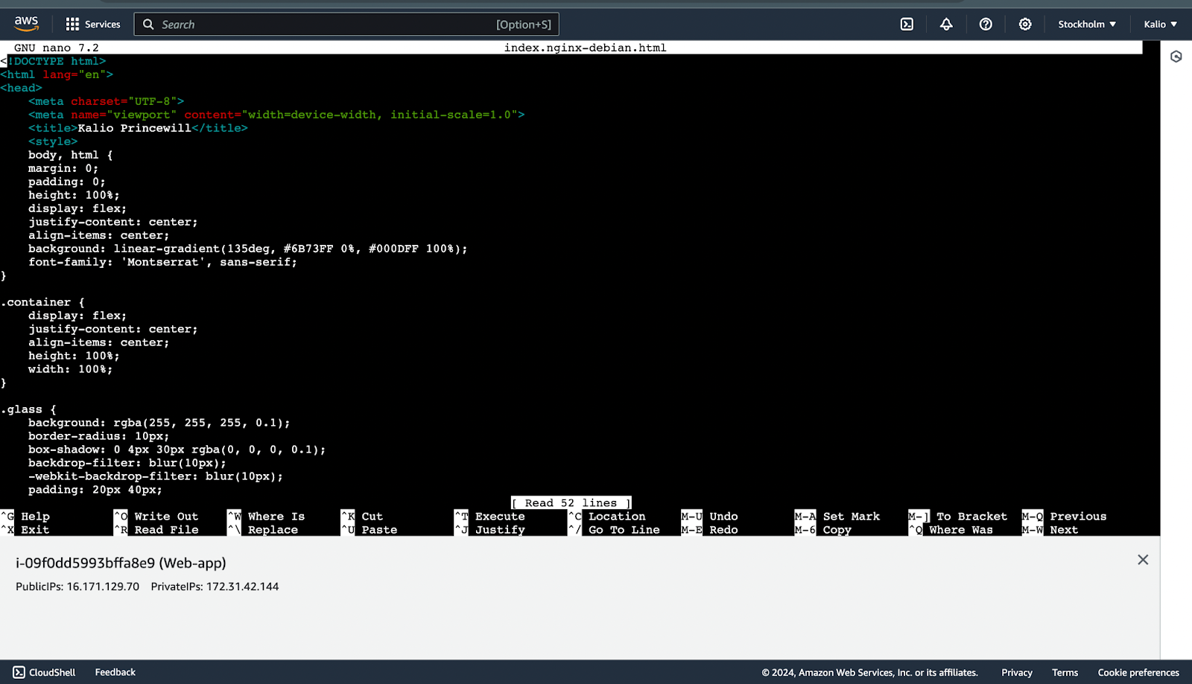Click the CloudShell icon in the footer
This screenshot has width=1192, height=684.
(x=19, y=672)
